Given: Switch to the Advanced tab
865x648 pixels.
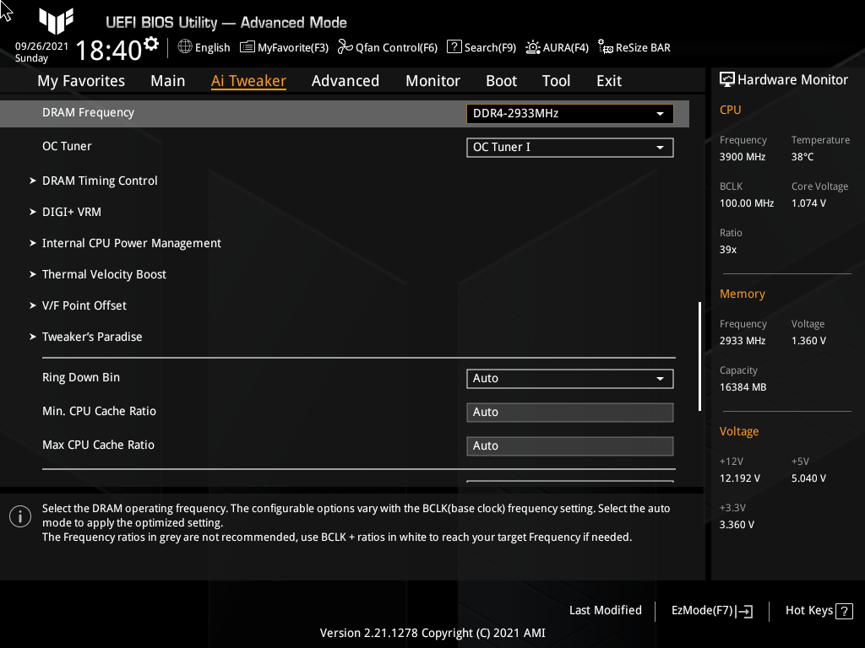Looking at the screenshot, I should point(345,81).
